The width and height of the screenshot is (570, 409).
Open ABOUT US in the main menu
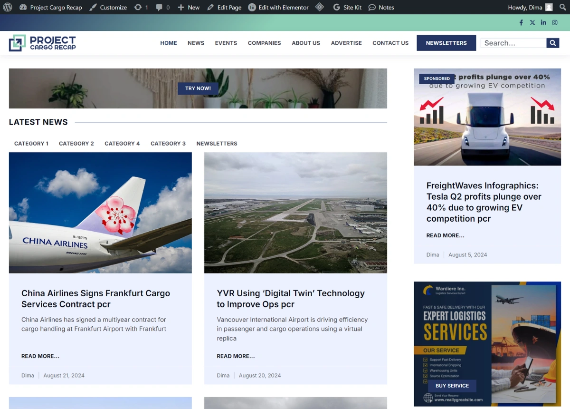(x=306, y=43)
